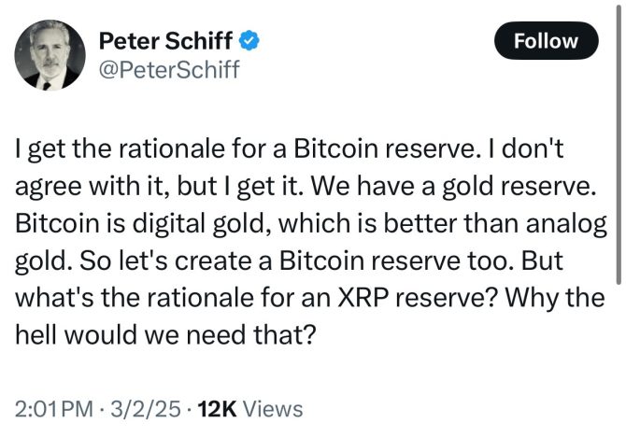
Task: Click the Follow button
Action: [x=545, y=41]
